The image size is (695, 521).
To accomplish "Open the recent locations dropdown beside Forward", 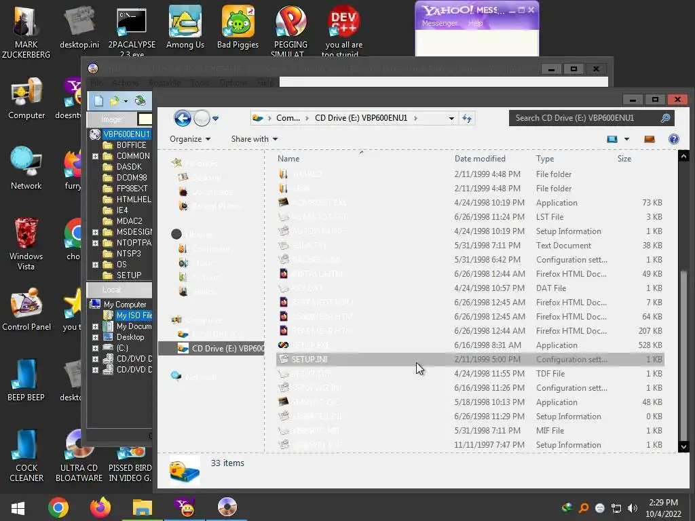I will click(215, 119).
